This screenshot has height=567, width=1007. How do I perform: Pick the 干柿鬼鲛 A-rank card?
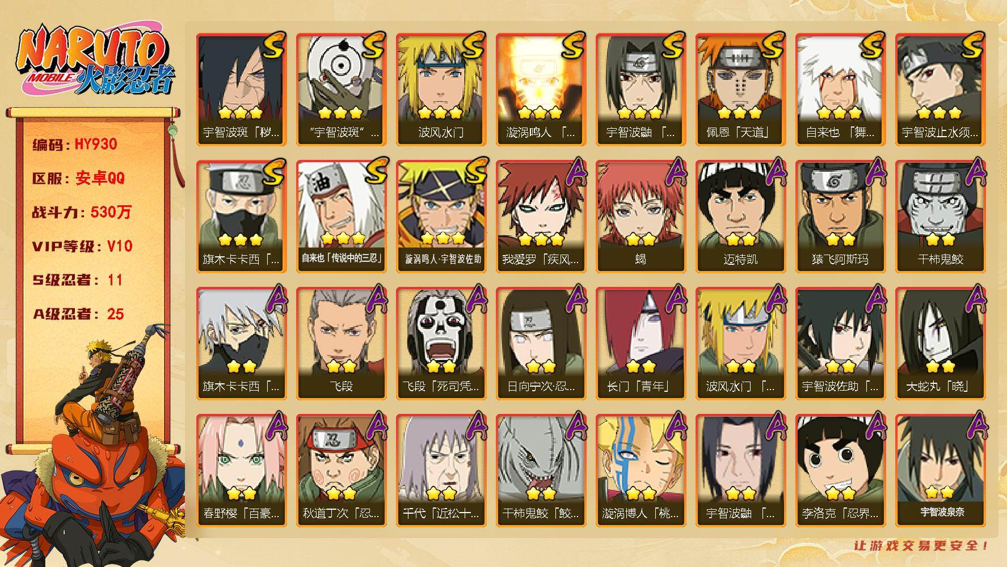click(x=940, y=216)
